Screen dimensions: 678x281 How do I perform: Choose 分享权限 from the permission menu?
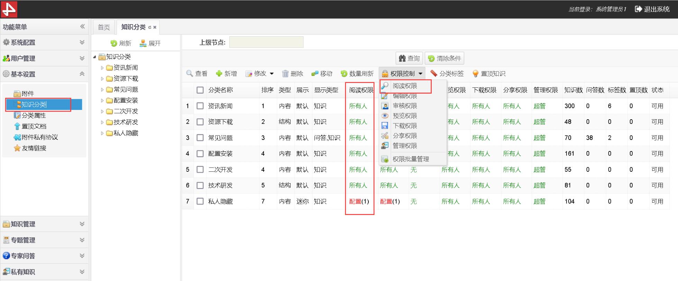[405, 136]
